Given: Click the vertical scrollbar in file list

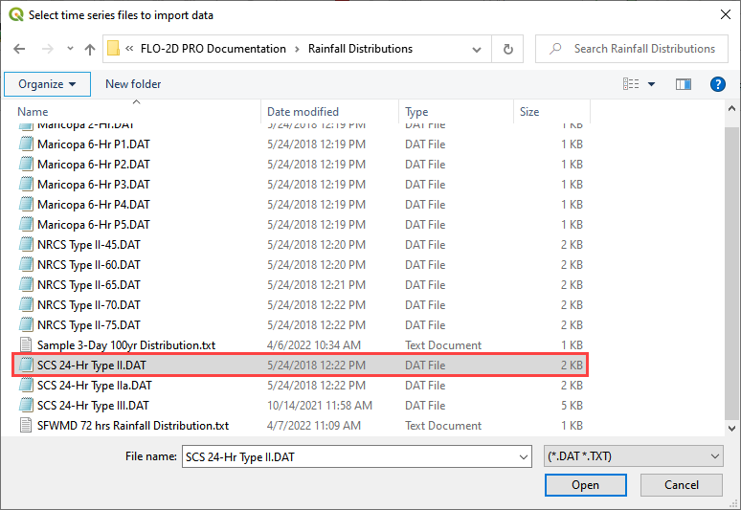Looking at the screenshot, I should coord(732,277).
